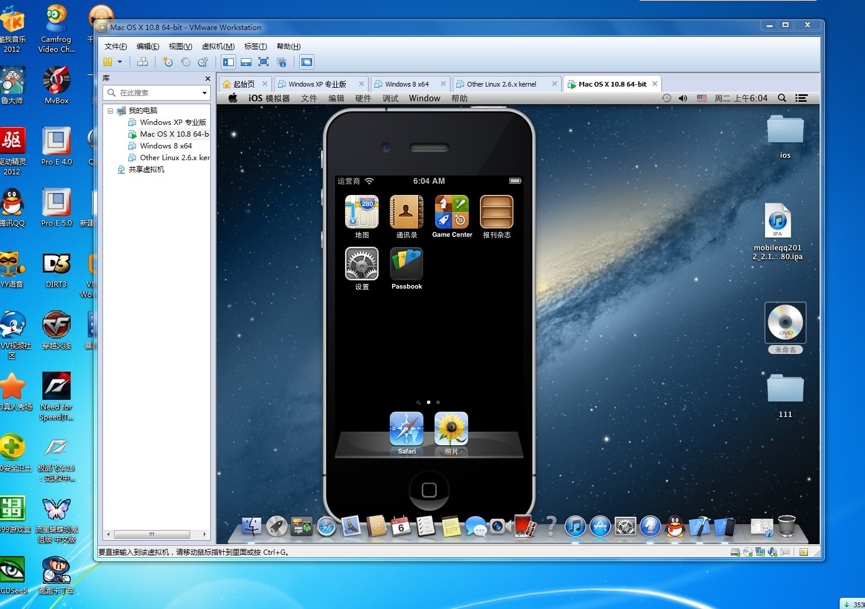
Task: Click the Spotlight search icon in the Mac menu bar
Action: click(782, 98)
